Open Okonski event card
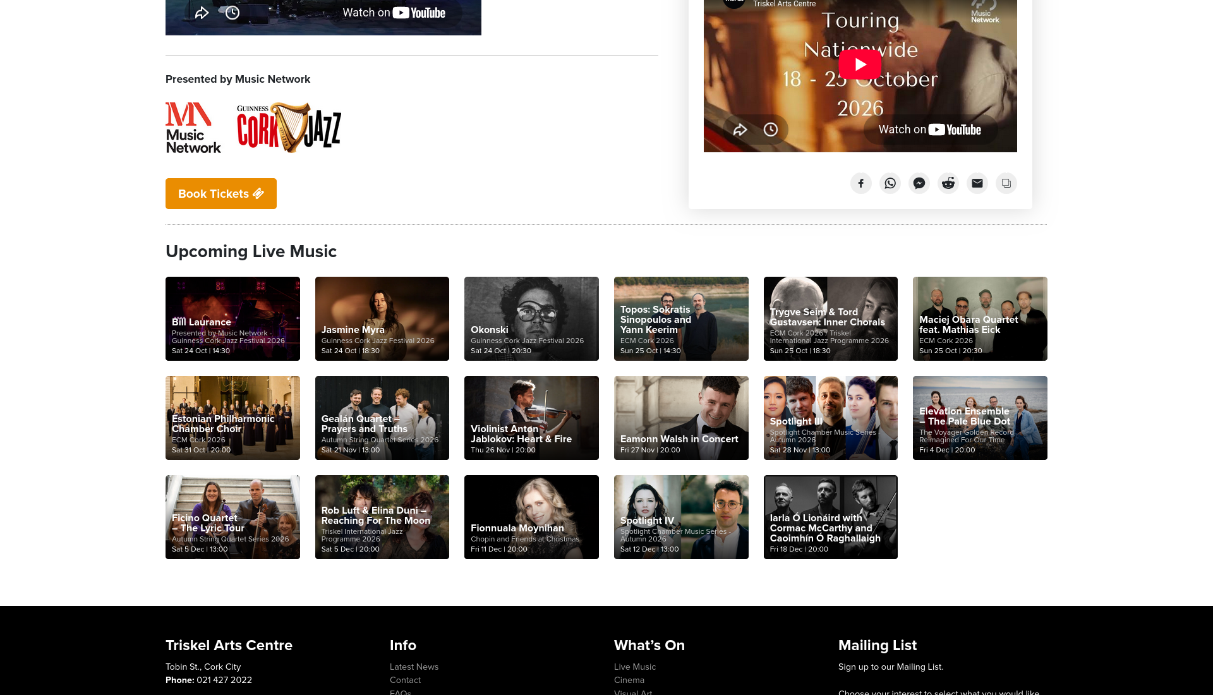 click(x=531, y=318)
